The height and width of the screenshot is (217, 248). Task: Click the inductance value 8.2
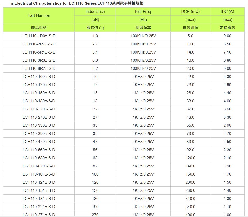click(x=95, y=68)
